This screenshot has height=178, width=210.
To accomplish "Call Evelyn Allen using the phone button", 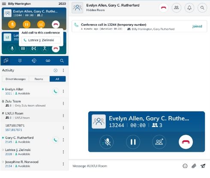I will [55, 91].
